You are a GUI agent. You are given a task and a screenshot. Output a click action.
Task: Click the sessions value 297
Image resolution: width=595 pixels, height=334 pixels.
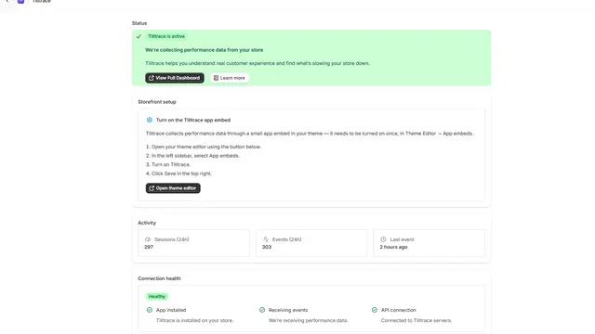coord(149,247)
